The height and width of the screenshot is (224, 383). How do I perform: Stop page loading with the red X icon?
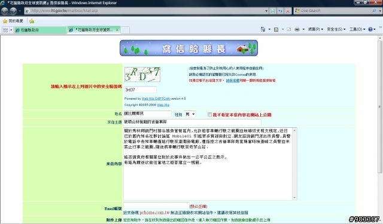coord(288,11)
